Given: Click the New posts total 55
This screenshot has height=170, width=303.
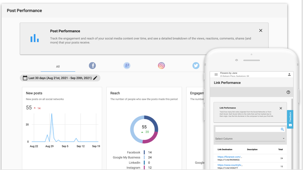Looking at the screenshot, I should 29,107.
